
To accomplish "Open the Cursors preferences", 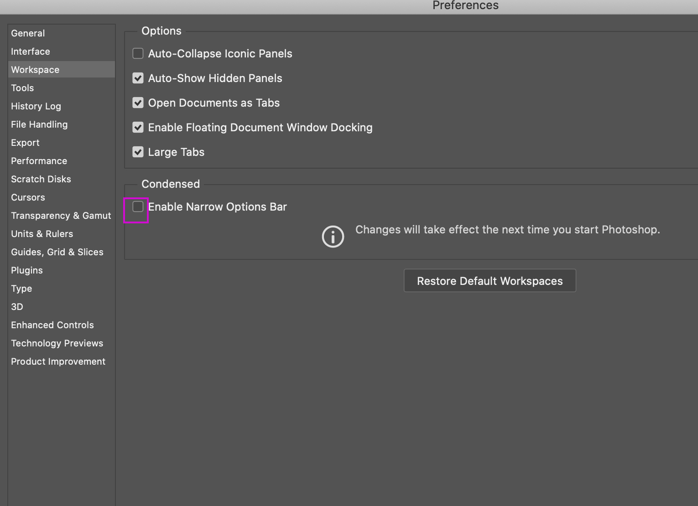I will pos(28,197).
